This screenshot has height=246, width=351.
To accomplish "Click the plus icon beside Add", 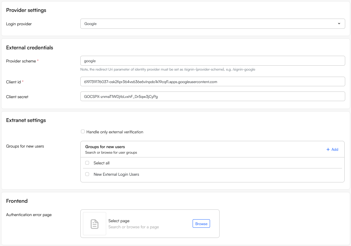I will pyautogui.click(x=328, y=150).
